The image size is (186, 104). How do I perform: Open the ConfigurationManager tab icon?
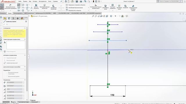(x=13, y=18)
